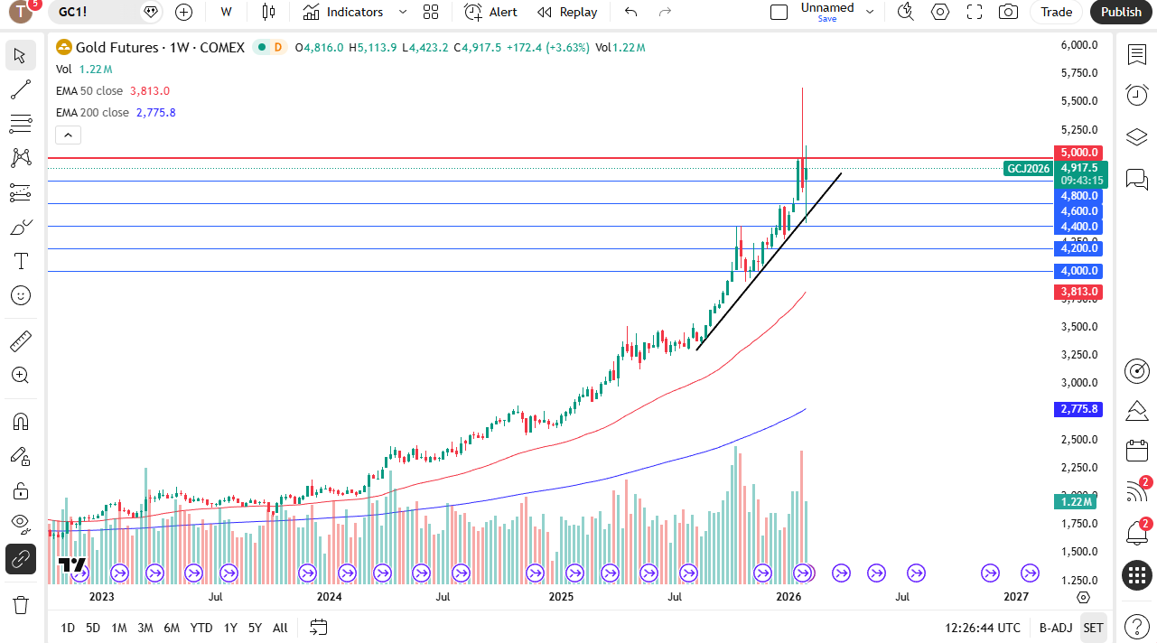Enter fullscreen mode
Viewport: 1157px width, 643px height.
tap(975, 12)
